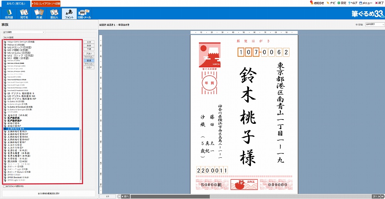Click the Mt. Fuji stamp image
385x199 pixels.
click(210, 55)
